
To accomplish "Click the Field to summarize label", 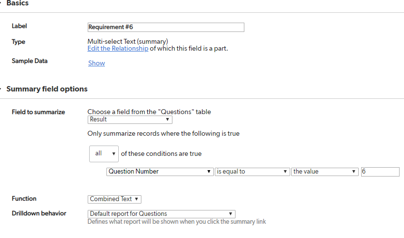I will [38, 112].
